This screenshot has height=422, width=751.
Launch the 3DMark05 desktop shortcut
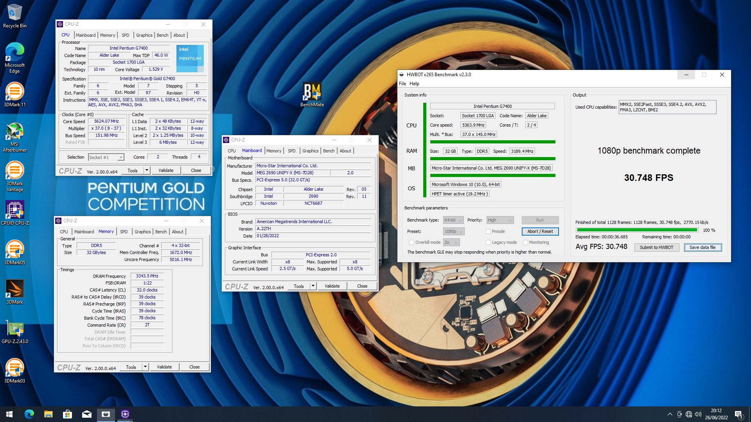pos(14,252)
